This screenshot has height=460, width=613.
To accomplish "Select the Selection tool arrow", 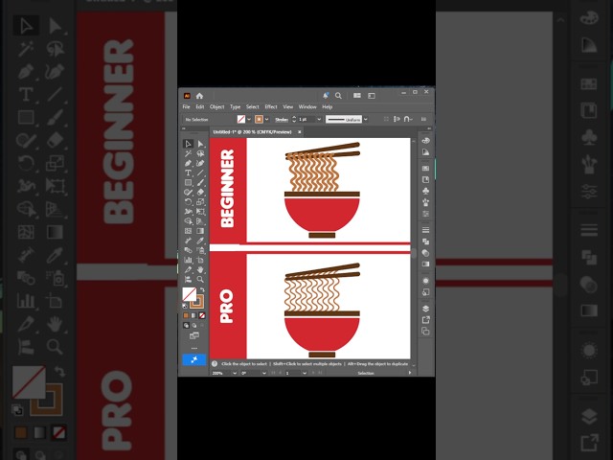I will [188, 144].
